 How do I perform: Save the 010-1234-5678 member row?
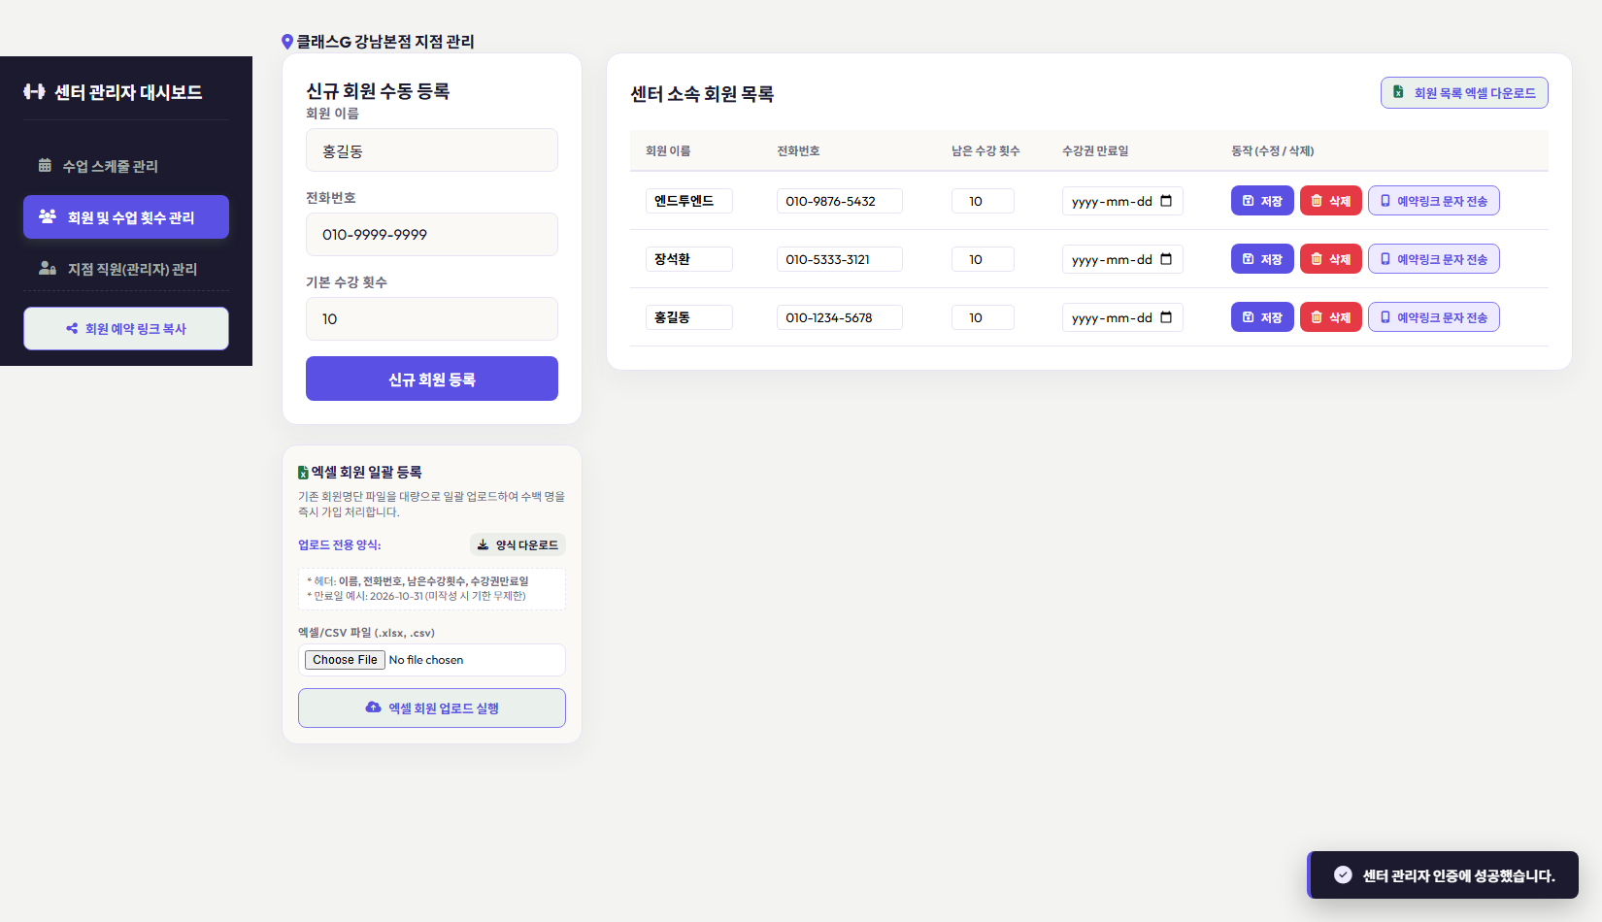[1262, 317]
